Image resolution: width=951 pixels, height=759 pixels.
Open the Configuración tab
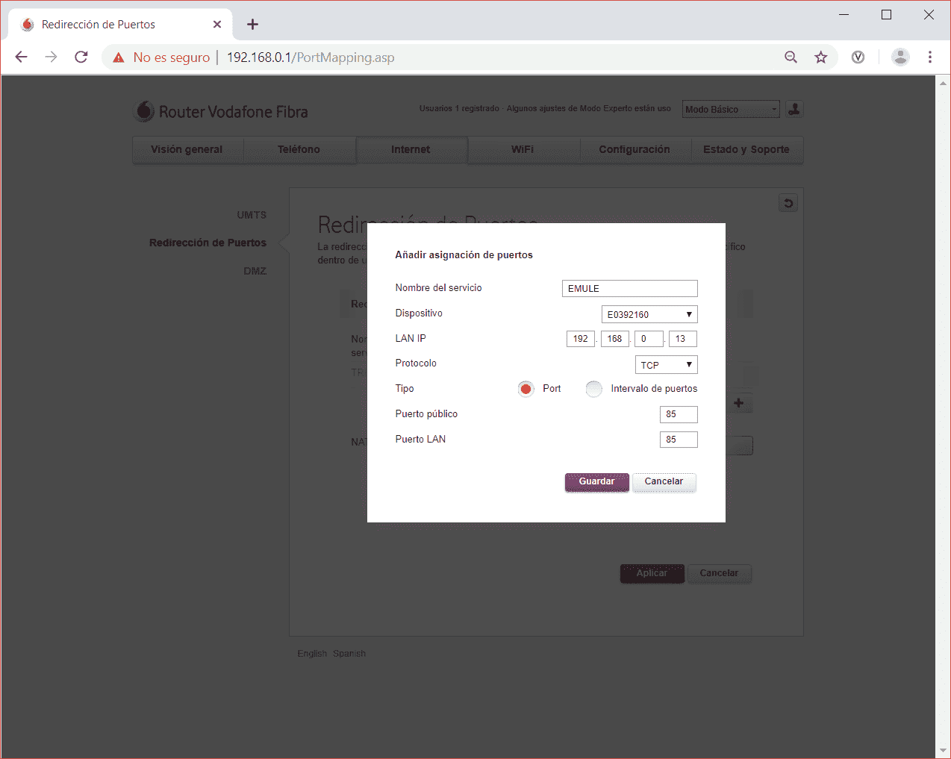tap(634, 149)
